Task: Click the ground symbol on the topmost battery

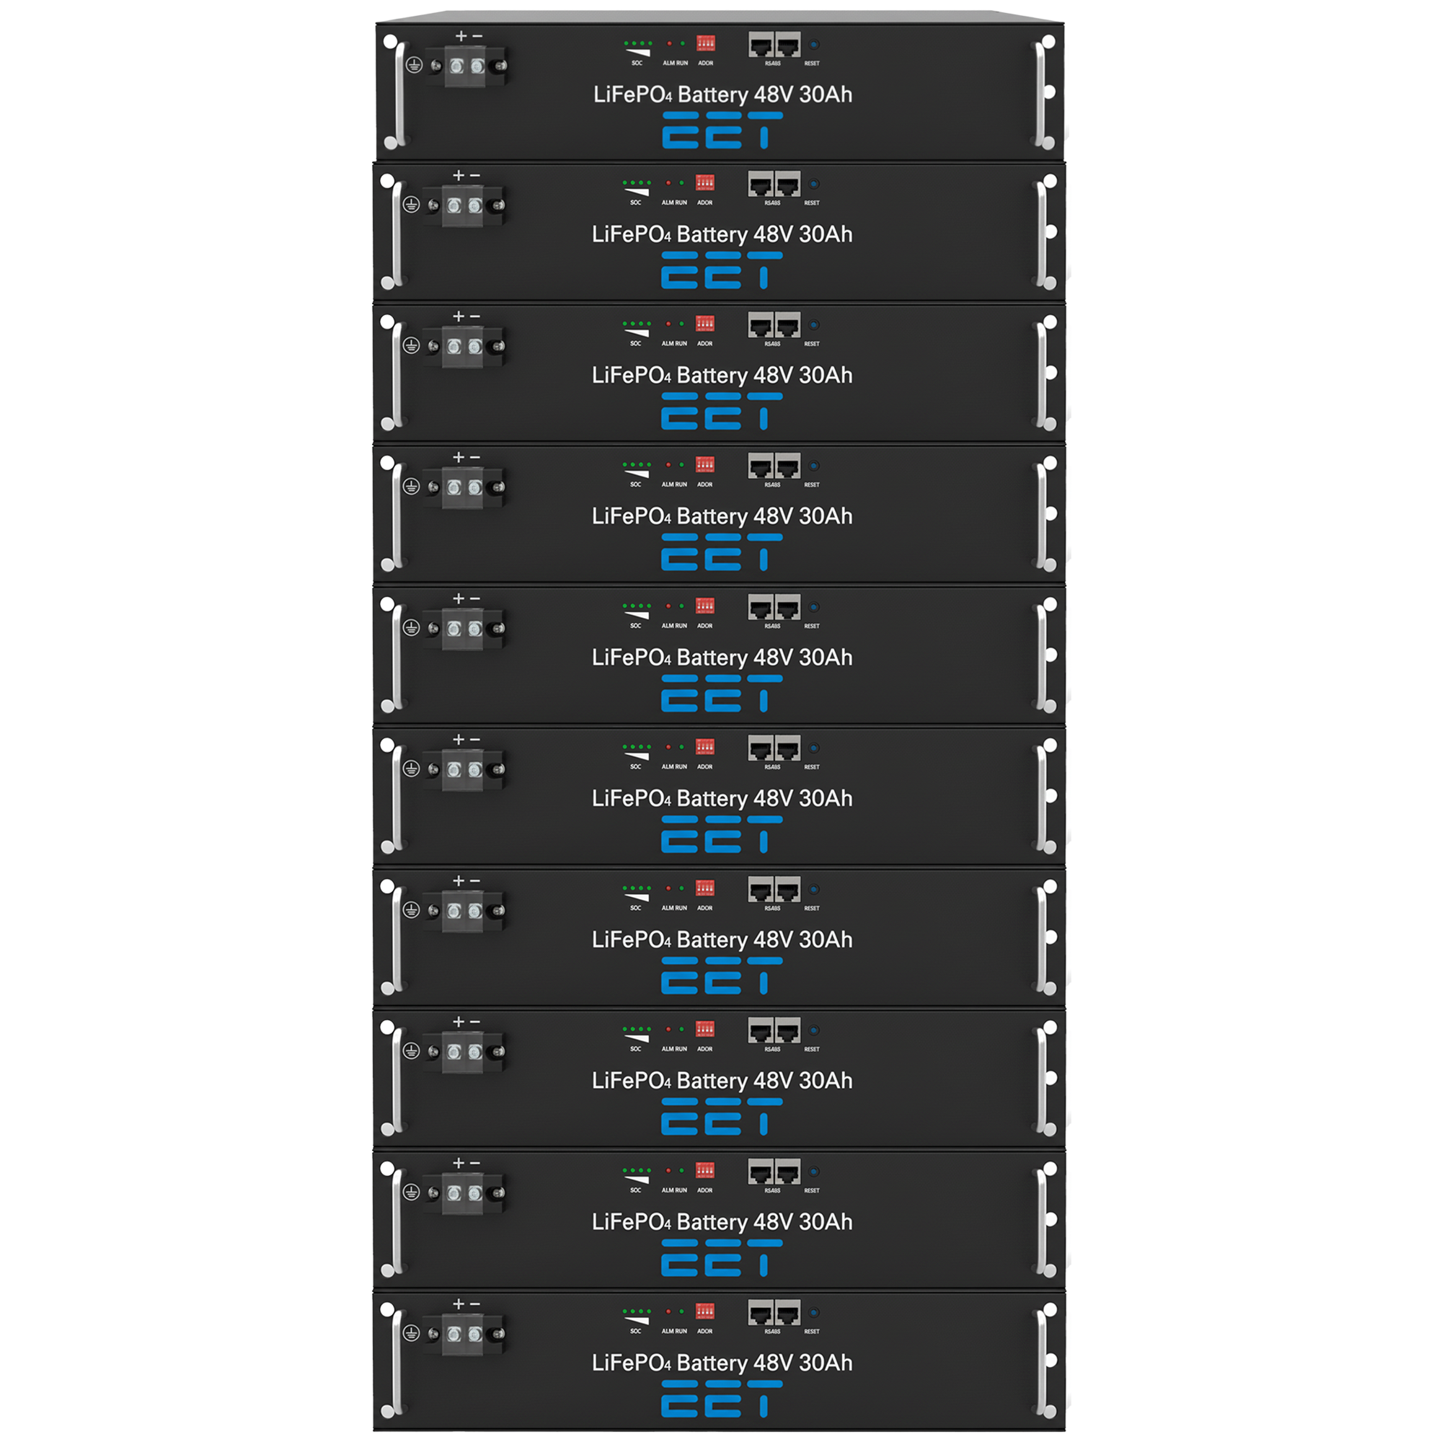Action: [x=413, y=66]
